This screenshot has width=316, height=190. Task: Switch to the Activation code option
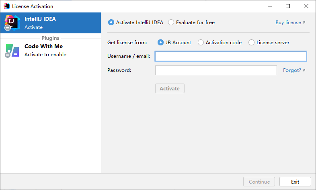201,42
